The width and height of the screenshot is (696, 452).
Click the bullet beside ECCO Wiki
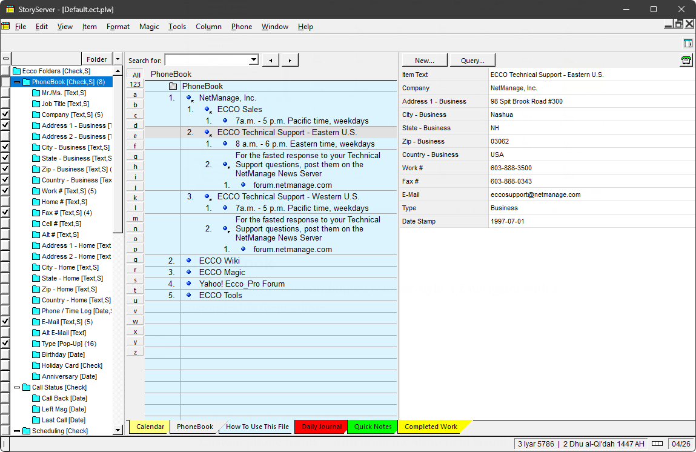point(188,261)
